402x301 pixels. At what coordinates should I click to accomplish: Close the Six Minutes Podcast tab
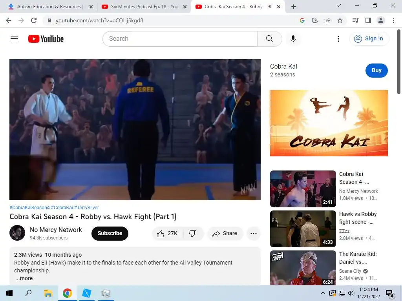coord(185,7)
